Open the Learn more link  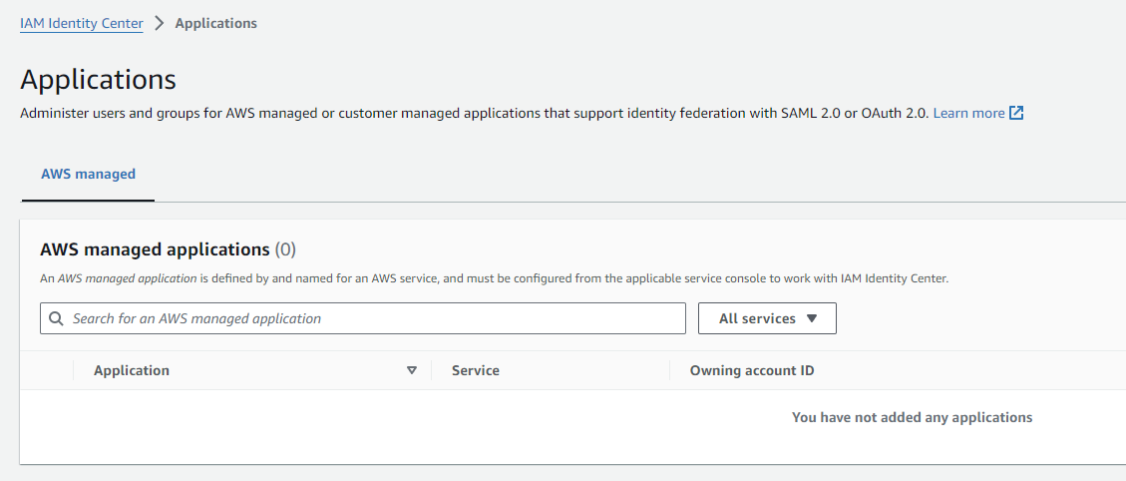click(968, 113)
